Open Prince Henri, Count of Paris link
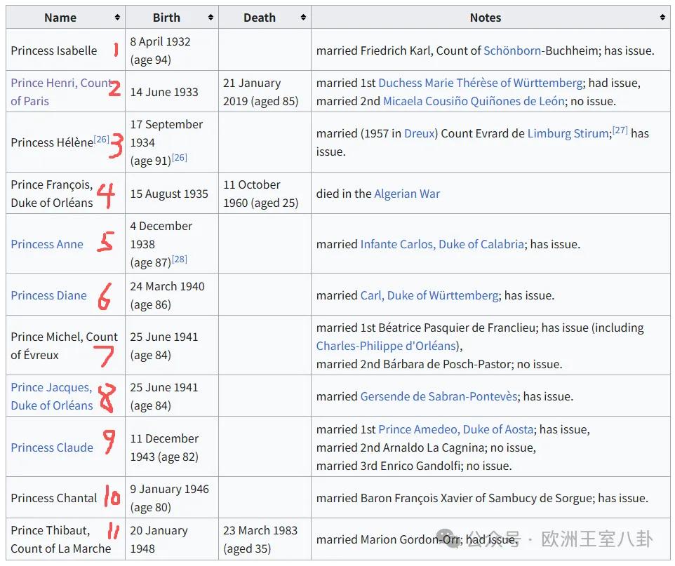 pos(60,92)
